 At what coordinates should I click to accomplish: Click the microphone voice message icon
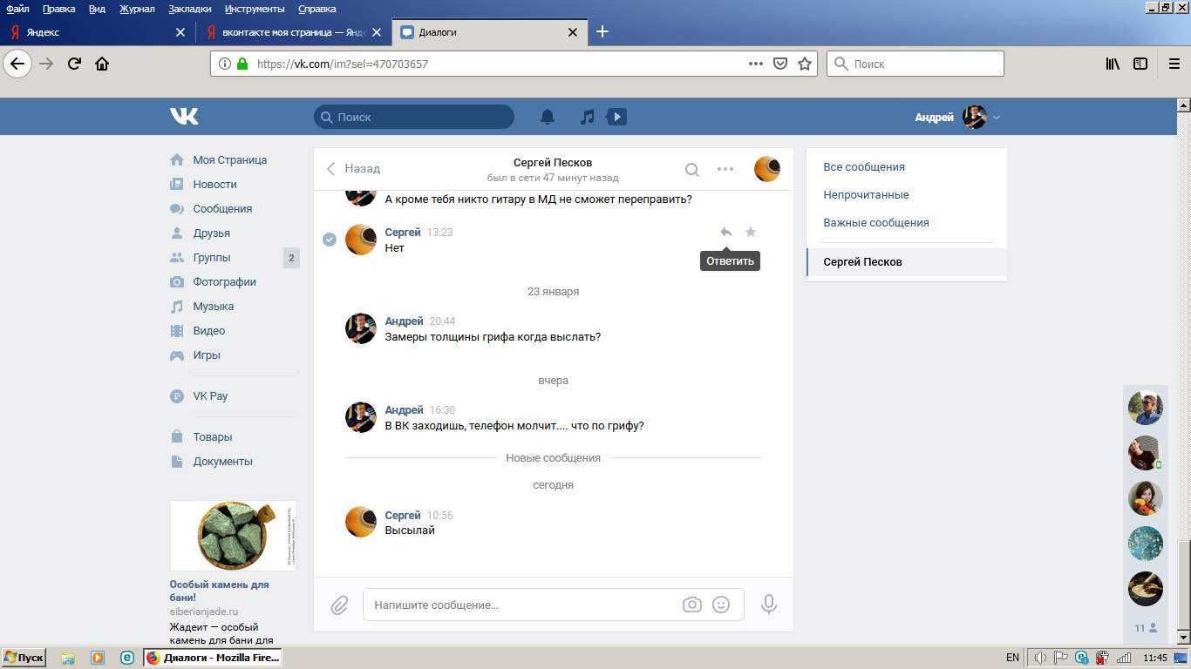click(768, 605)
